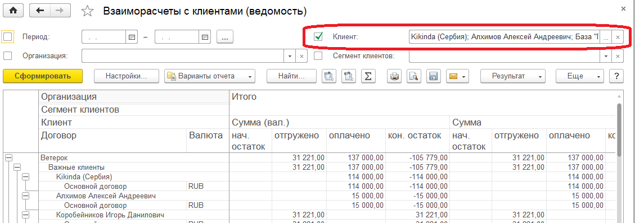
Task: Click the Найти button
Action: coord(291,76)
